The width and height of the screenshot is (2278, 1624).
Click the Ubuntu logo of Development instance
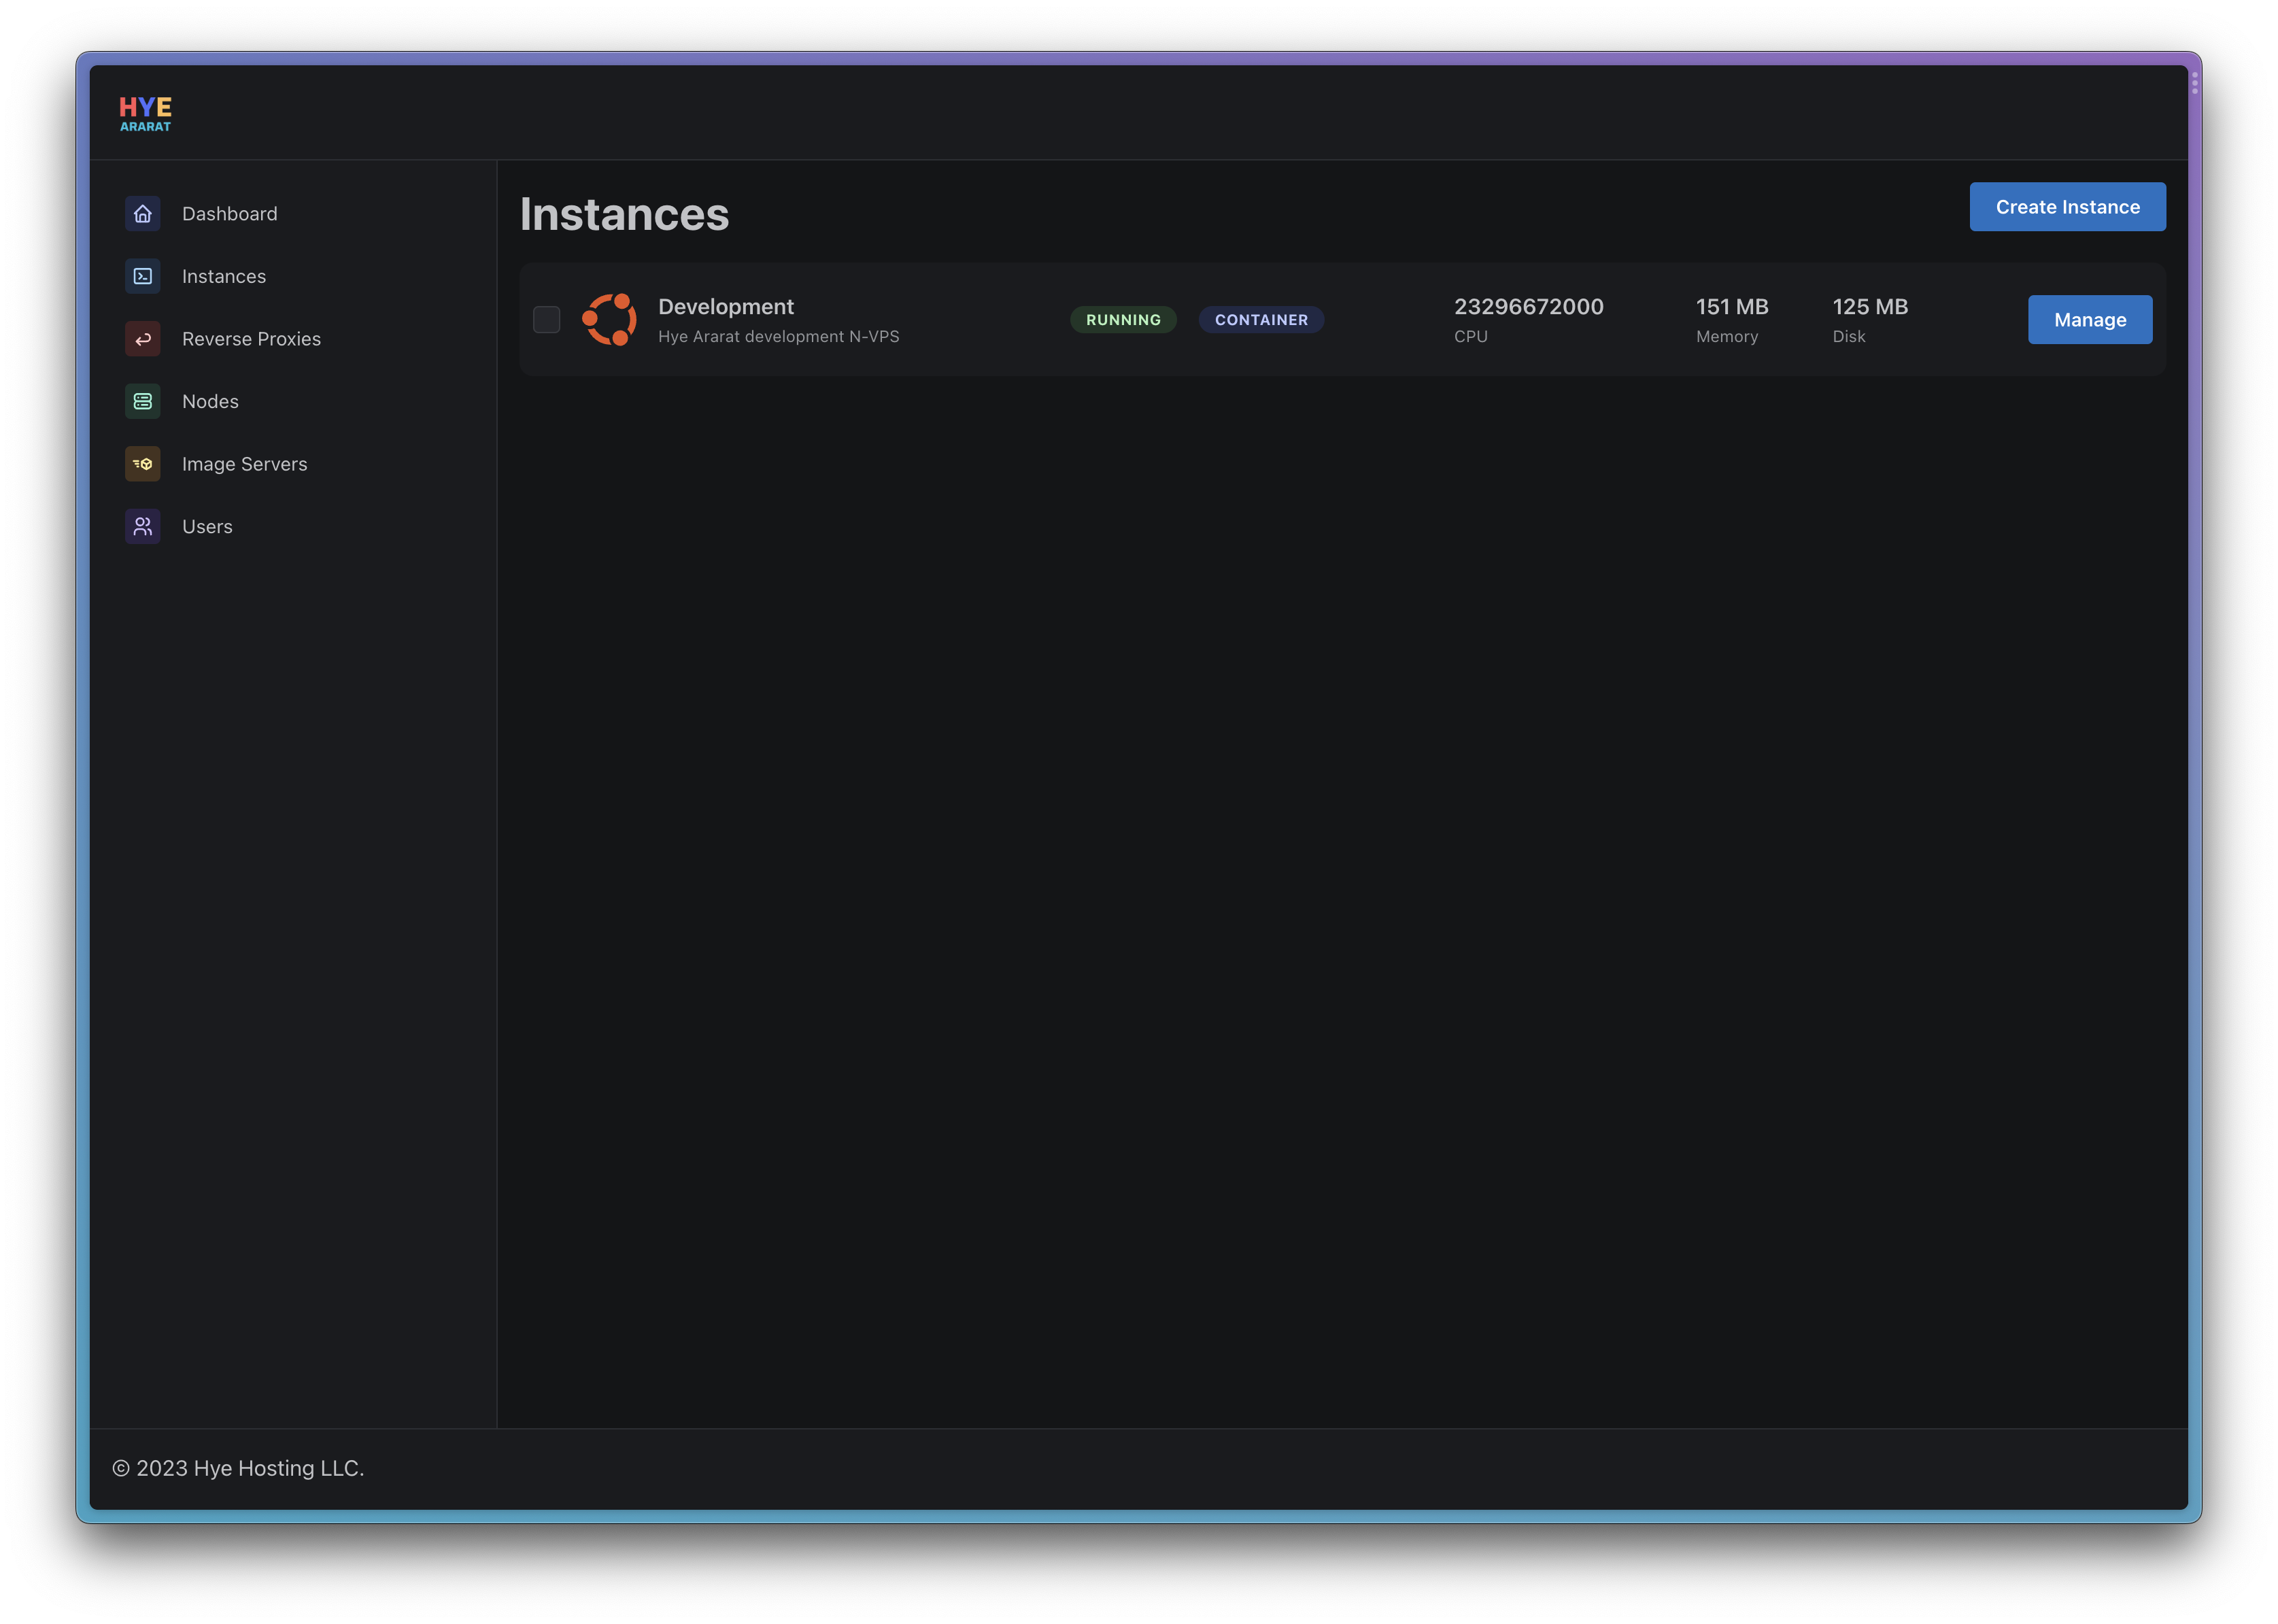609,319
